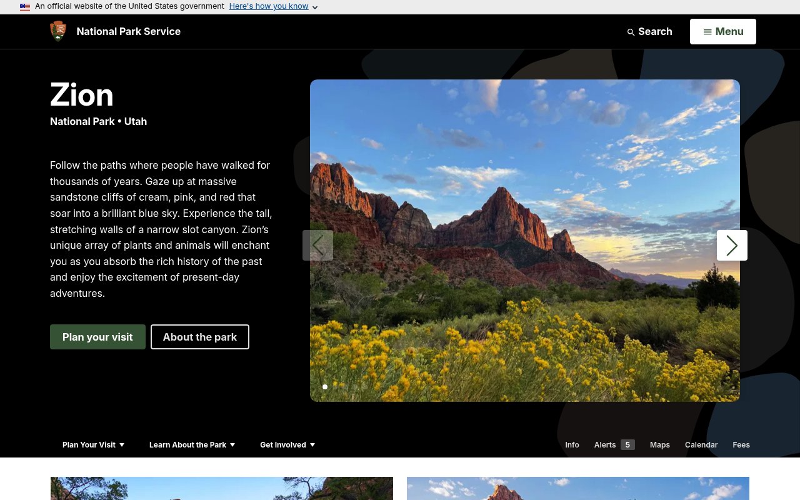Click the "National Park • Utah" subtitle
This screenshot has height=500, width=800.
(99, 121)
